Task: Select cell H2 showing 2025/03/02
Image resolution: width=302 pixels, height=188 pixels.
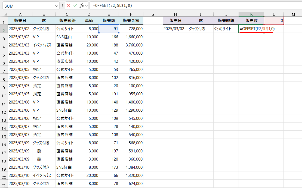Action: tap(175, 29)
